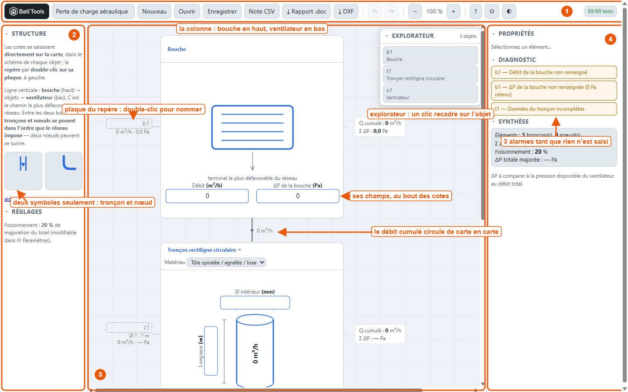Undo the last action
This screenshot has height=392, width=628.
[x=375, y=11]
